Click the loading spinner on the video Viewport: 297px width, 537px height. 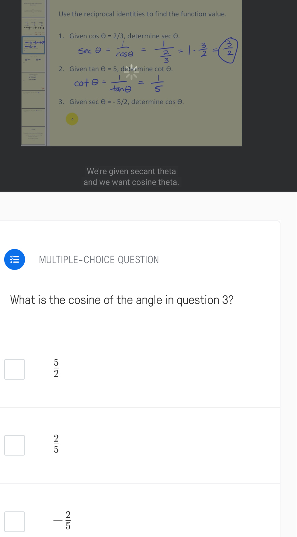click(131, 72)
